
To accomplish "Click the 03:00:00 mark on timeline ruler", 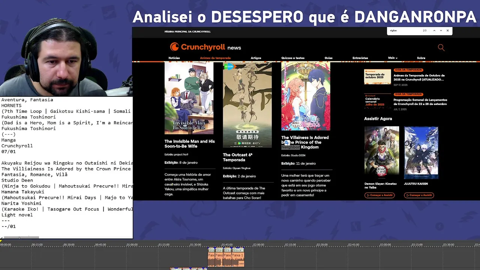I will 385,245.
